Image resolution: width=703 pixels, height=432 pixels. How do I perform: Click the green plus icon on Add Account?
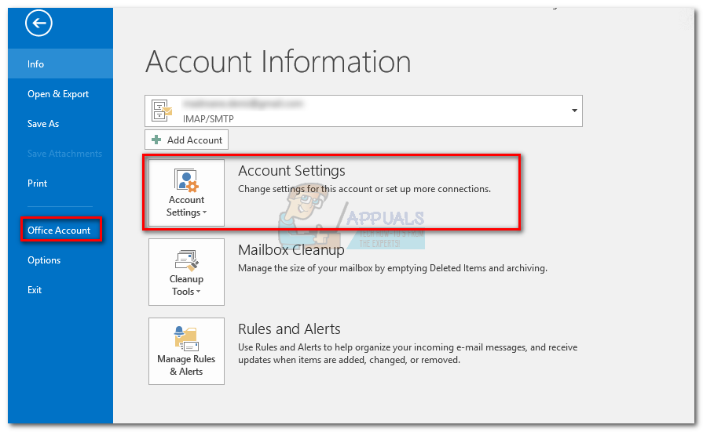pos(156,140)
